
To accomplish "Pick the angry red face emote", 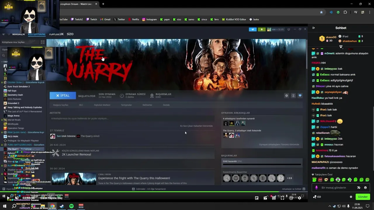I will (x=320, y=180).
